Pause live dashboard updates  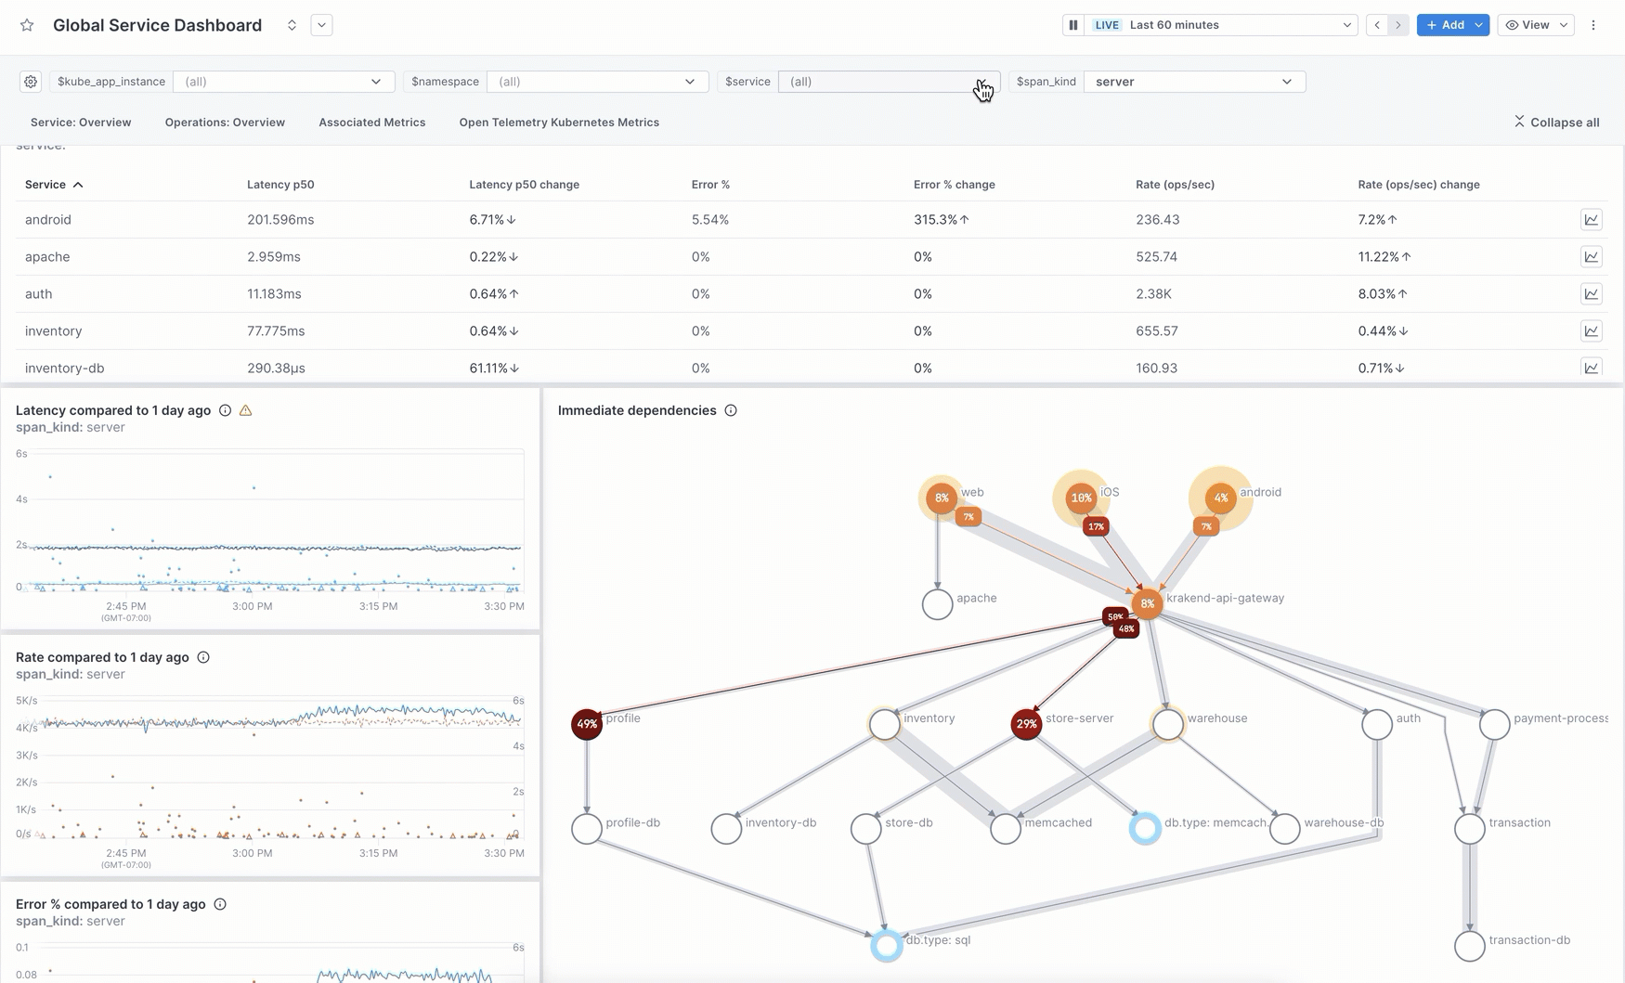point(1072,25)
